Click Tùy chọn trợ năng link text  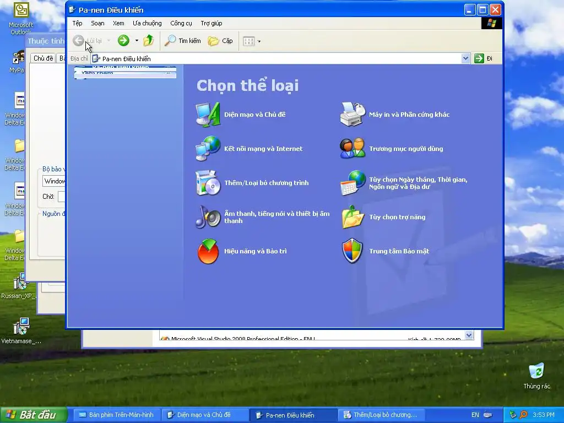click(x=397, y=217)
